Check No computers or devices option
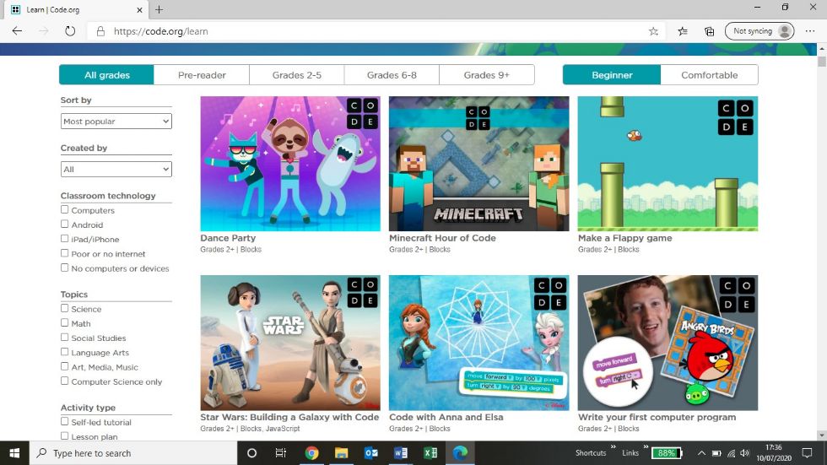Viewport: 827px width, 465px height. (64, 268)
